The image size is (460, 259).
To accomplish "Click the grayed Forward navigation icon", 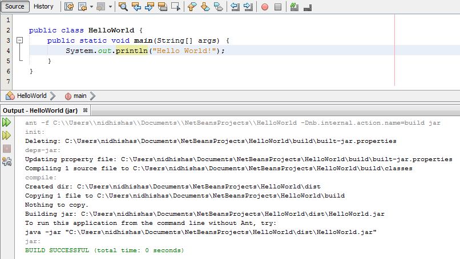I will click(x=101, y=6).
